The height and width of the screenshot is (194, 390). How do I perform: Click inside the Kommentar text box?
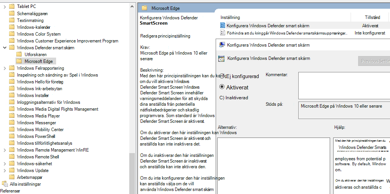point(344,86)
